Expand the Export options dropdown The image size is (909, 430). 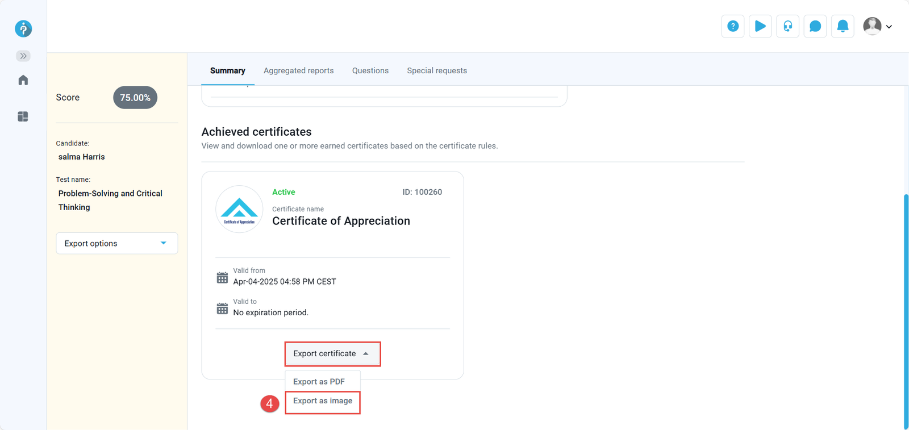pyautogui.click(x=116, y=243)
